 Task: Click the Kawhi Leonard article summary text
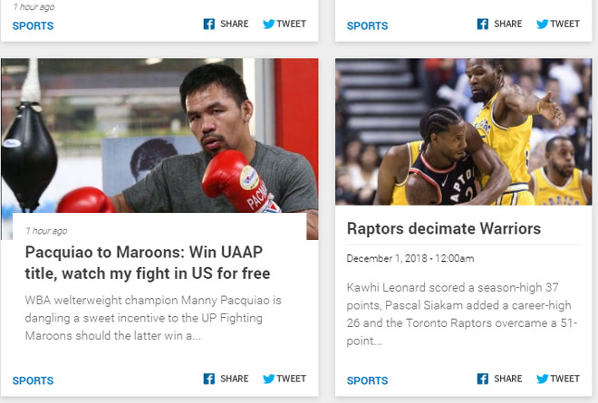462,313
